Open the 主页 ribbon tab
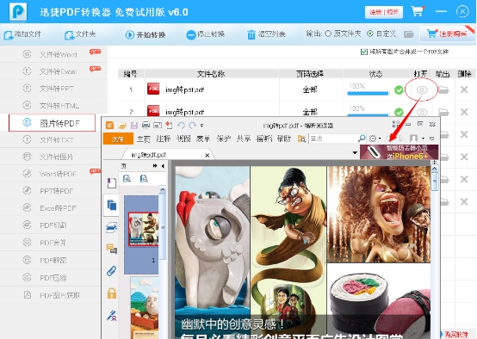 143,139
